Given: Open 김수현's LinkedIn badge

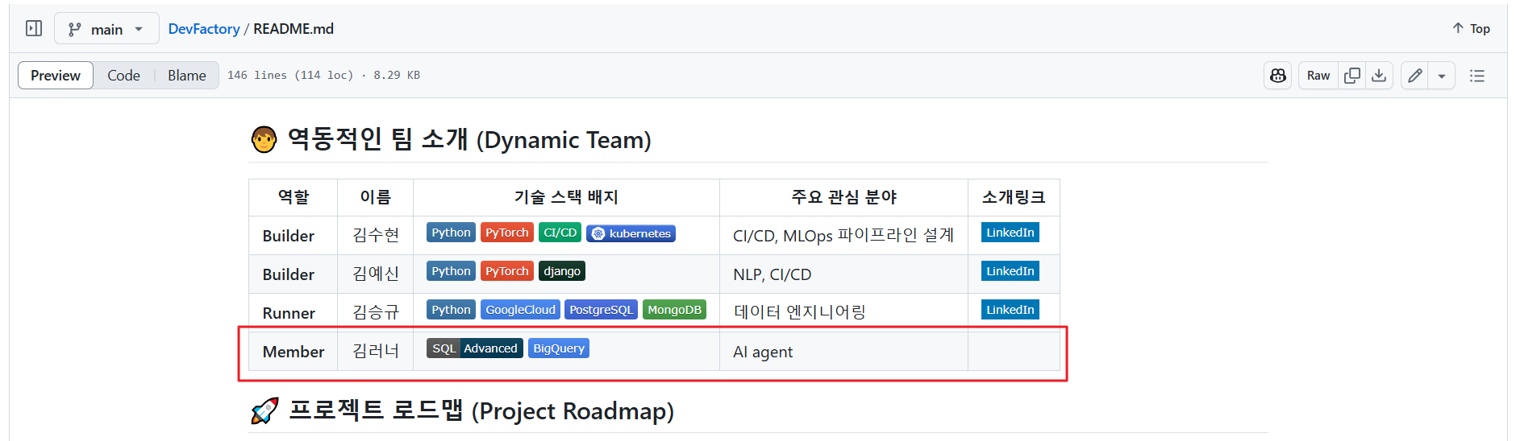Looking at the screenshot, I should pyautogui.click(x=1010, y=233).
